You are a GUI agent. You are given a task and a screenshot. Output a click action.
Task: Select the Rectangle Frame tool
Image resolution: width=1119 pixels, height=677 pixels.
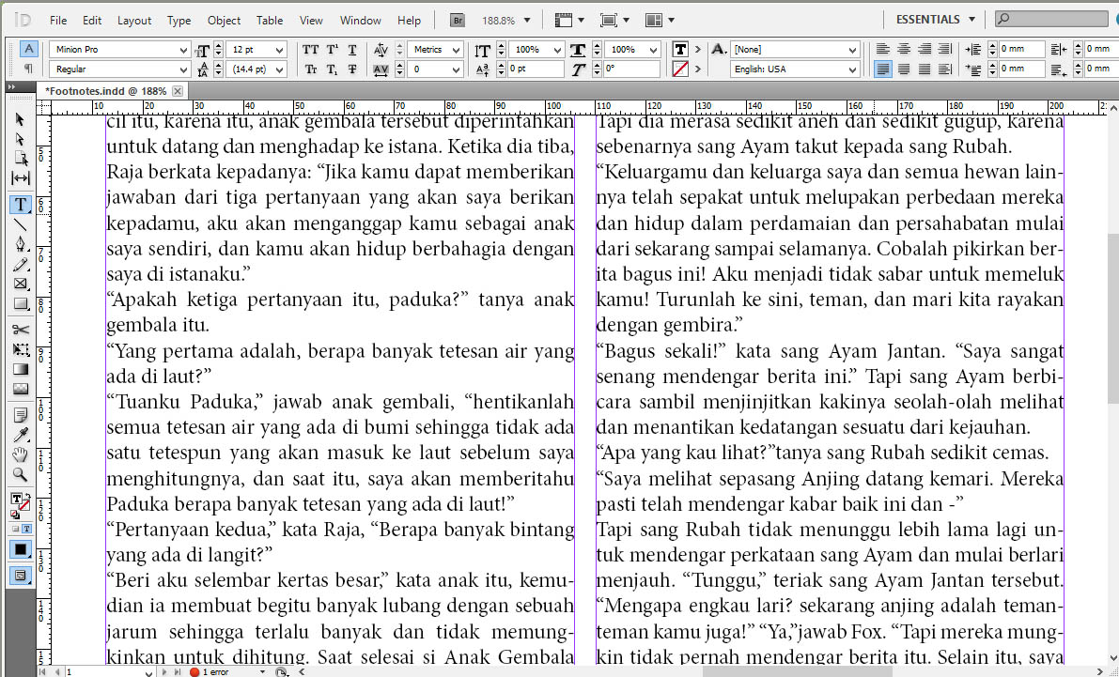tap(20, 284)
